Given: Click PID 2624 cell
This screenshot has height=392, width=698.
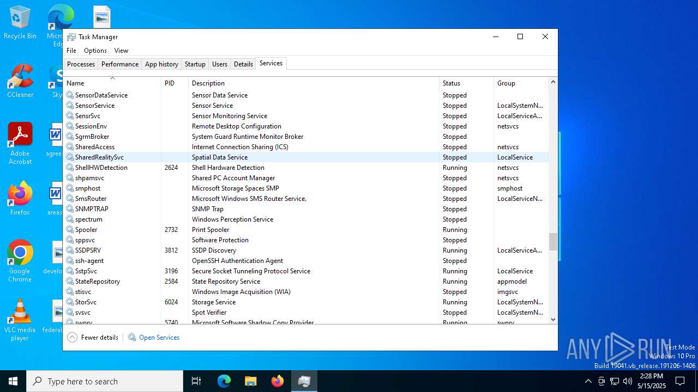Looking at the screenshot, I should point(171,167).
